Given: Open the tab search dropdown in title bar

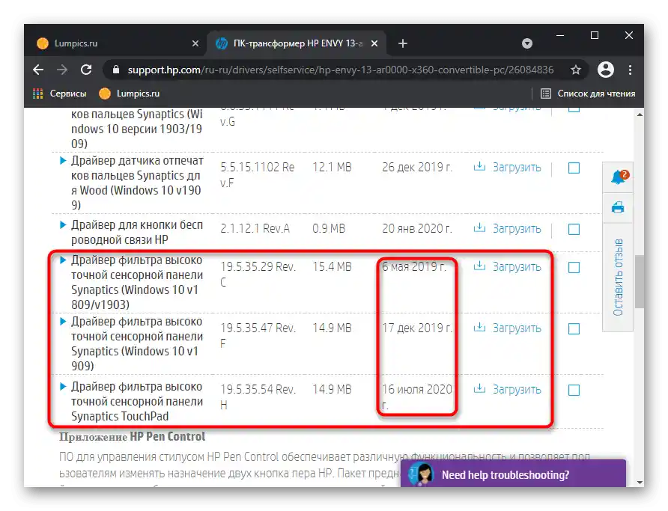Looking at the screenshot, I should (527, 43).
